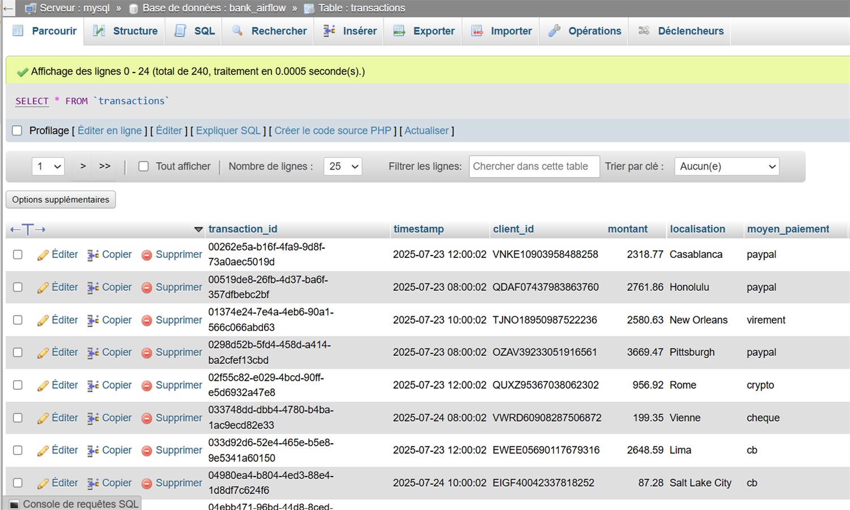
Task: Sort by the montant column header
Action: [x=627, y=229]
